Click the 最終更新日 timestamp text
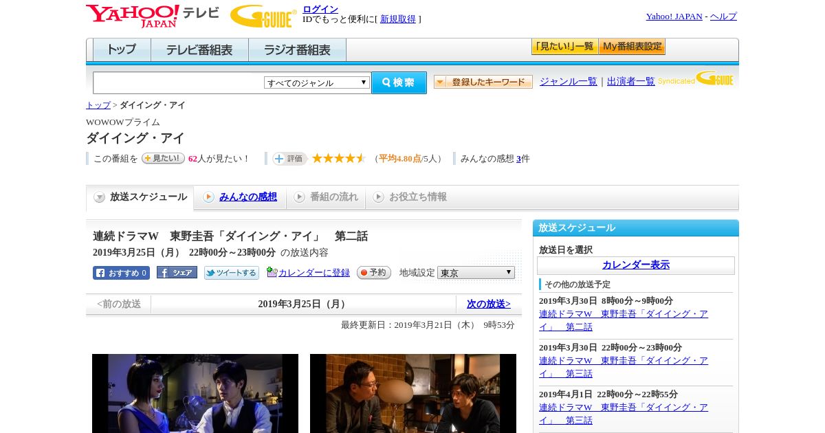The width and height of the screenshot is (825, 433). pyautogui.click(x=428, y=325)
